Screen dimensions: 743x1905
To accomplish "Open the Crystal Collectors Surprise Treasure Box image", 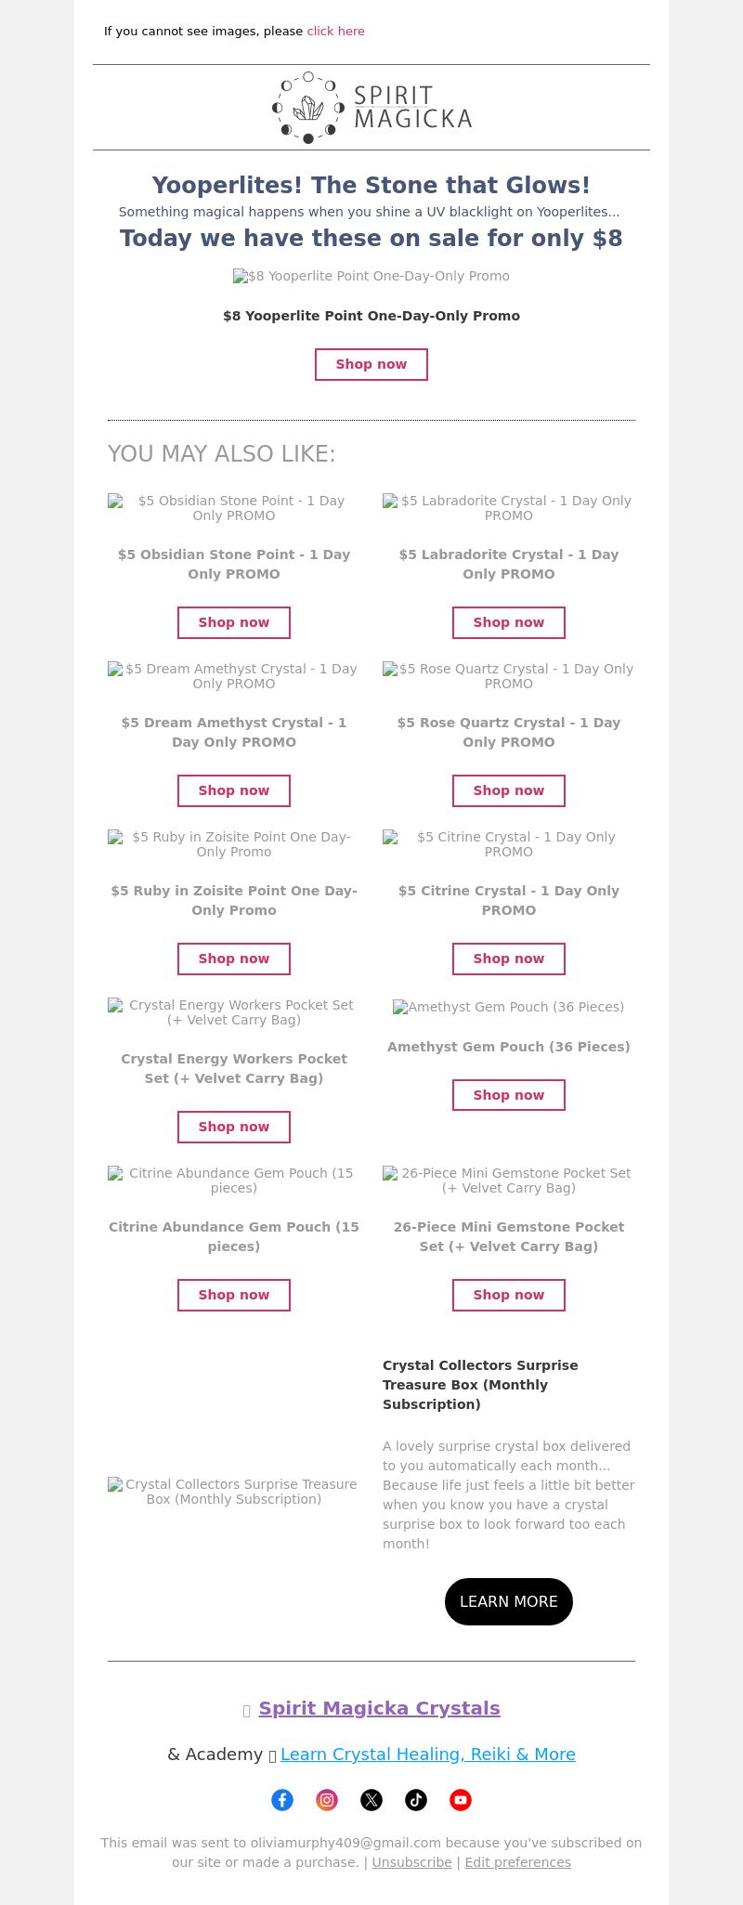I will [234, 1492].
